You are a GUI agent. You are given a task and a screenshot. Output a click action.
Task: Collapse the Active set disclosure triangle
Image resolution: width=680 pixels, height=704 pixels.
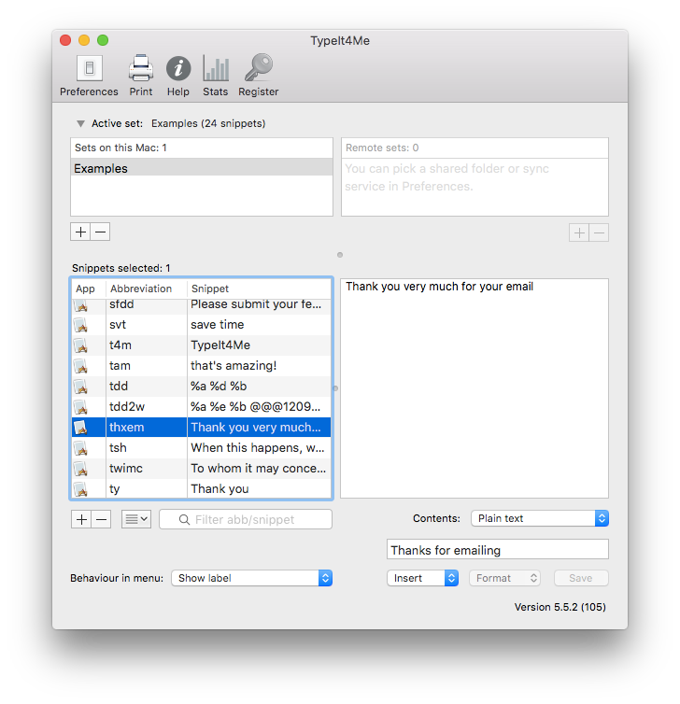tap(80, 123)
